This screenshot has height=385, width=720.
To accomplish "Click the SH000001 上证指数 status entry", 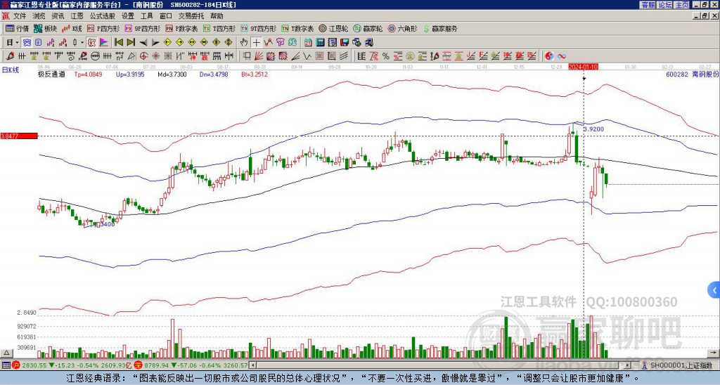I will pyautogui.click(x=681, y=365).
